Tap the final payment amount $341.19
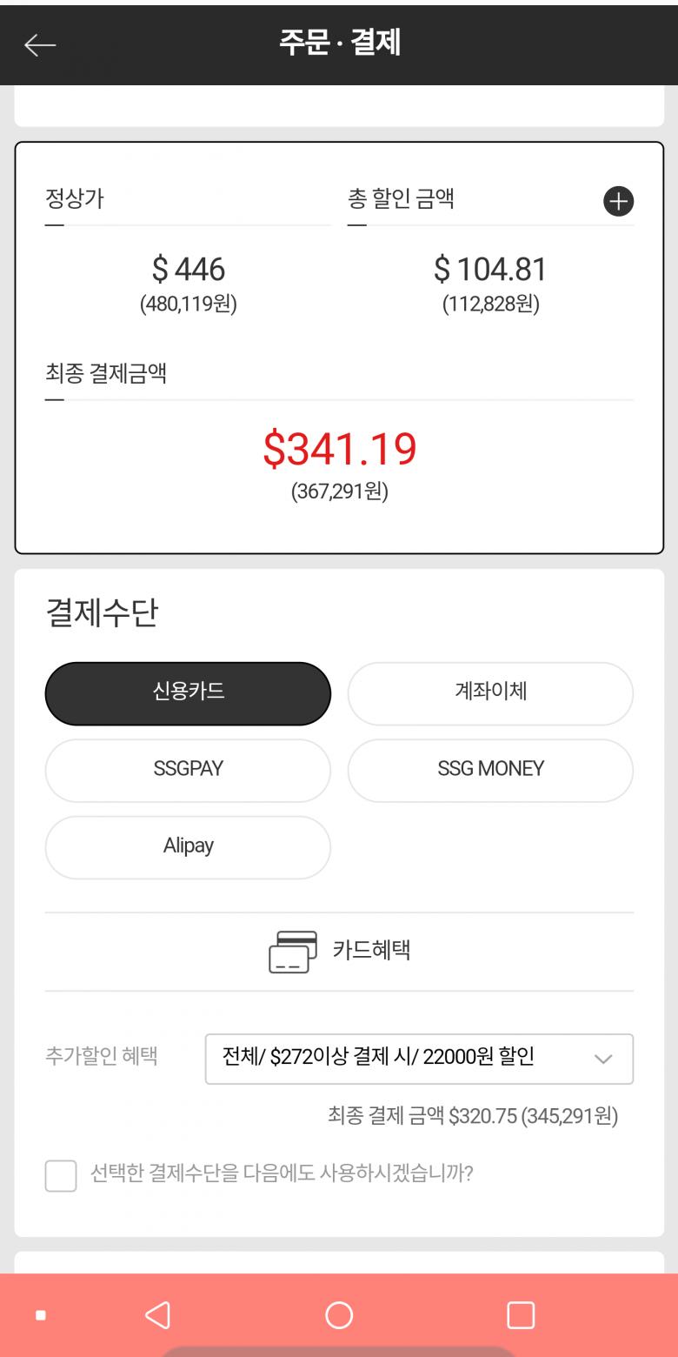Viewport: 678px width, 1357px height. pyautogui.click(x=339, y=448)
